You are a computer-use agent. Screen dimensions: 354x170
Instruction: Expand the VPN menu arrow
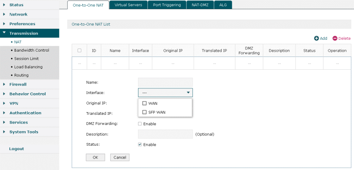[x=4, y=103]
